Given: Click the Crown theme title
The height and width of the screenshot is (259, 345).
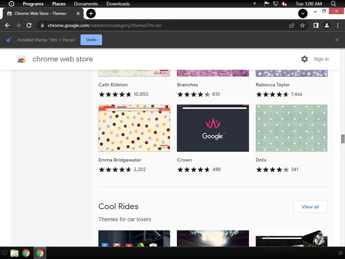Looking at the screenshot, I should pos(184,160).
